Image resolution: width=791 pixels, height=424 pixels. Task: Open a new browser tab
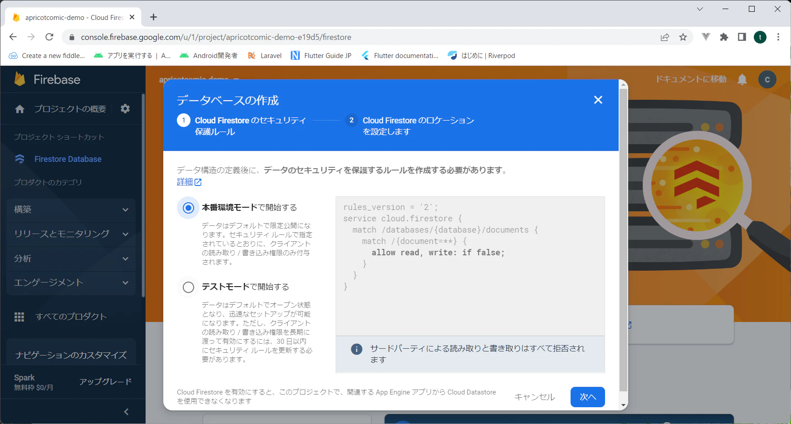tap(154, 17)
